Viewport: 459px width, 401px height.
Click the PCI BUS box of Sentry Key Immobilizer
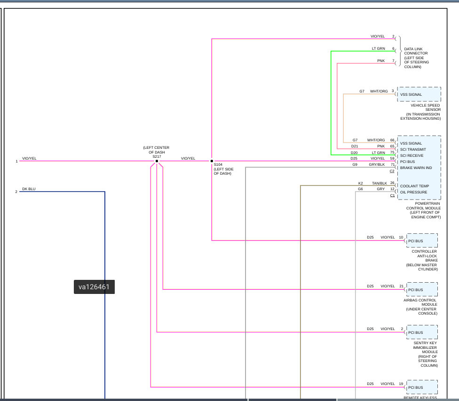(x=422, y=332)
